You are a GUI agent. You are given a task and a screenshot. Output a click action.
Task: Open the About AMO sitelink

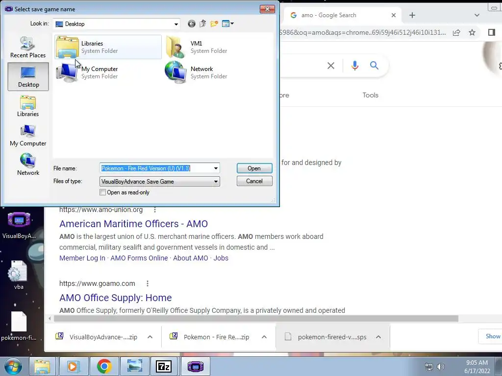pos(191,258)
